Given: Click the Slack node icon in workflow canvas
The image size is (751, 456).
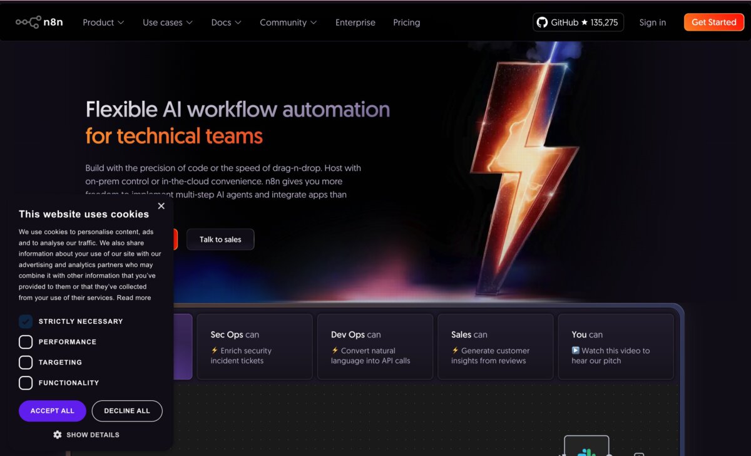Looking at the screenshot, I should (586, 452).
